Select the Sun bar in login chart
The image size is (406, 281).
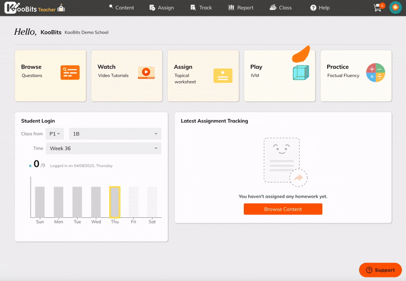click(x=39, y=202)
